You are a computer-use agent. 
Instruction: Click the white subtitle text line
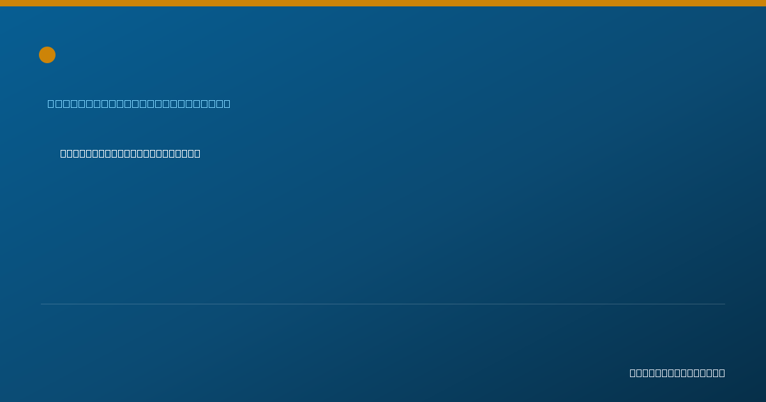point(130,153)
